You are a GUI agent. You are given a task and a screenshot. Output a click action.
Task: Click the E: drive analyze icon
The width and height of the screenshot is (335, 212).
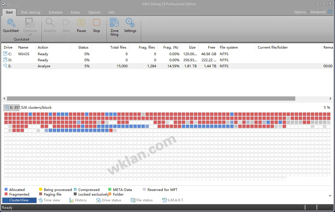[5, 66]
